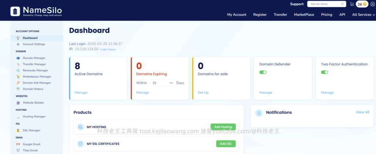Image resolution: width=376 pixels, height=154 pixels.
Task: Click Manage under Domains Expiring
Action: coord(142,93)
